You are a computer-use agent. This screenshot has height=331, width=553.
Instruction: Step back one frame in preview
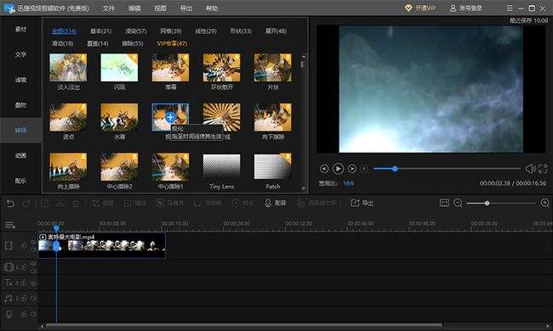point(324,169)
